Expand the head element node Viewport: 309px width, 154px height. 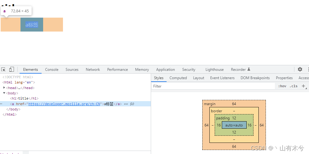pyautogui.click(x=4, y=88)
